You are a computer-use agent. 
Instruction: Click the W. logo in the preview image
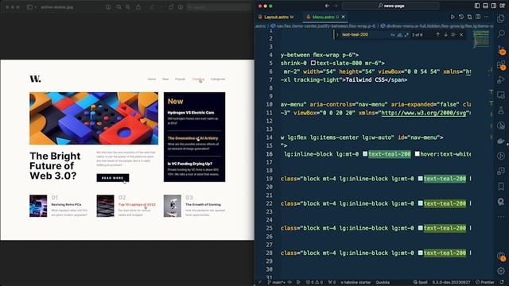35,79
